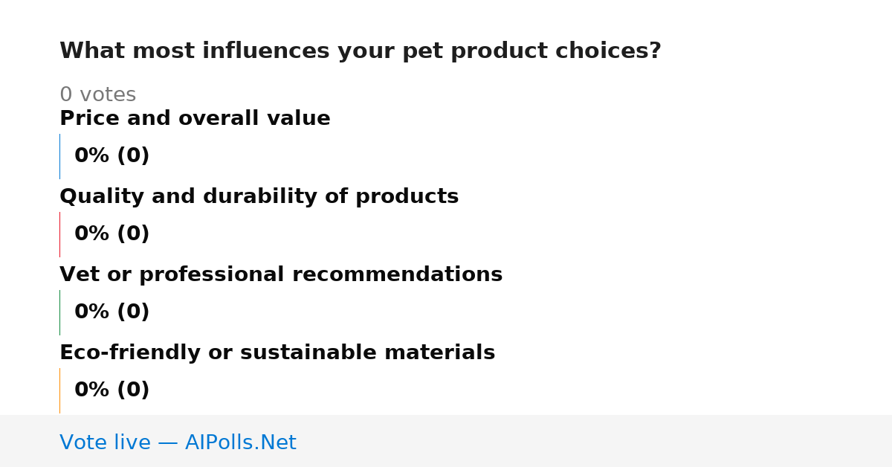This screenshot has height=467, width=892.
Task: Choose the Eco-friendly or sustainable materials option
Action: point(277,352)
